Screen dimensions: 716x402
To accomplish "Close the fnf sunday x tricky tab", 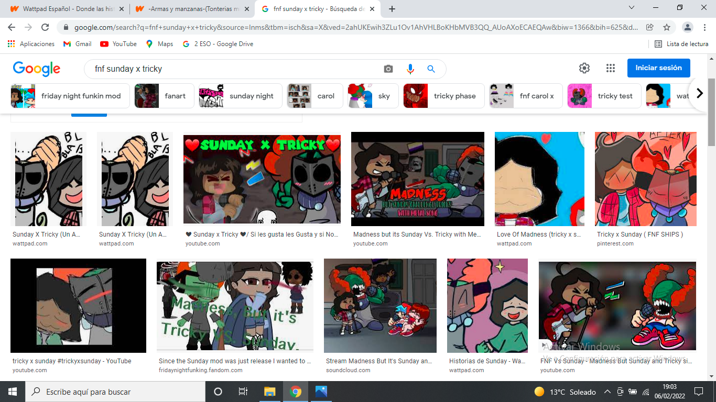I will (x=372, y=9).
